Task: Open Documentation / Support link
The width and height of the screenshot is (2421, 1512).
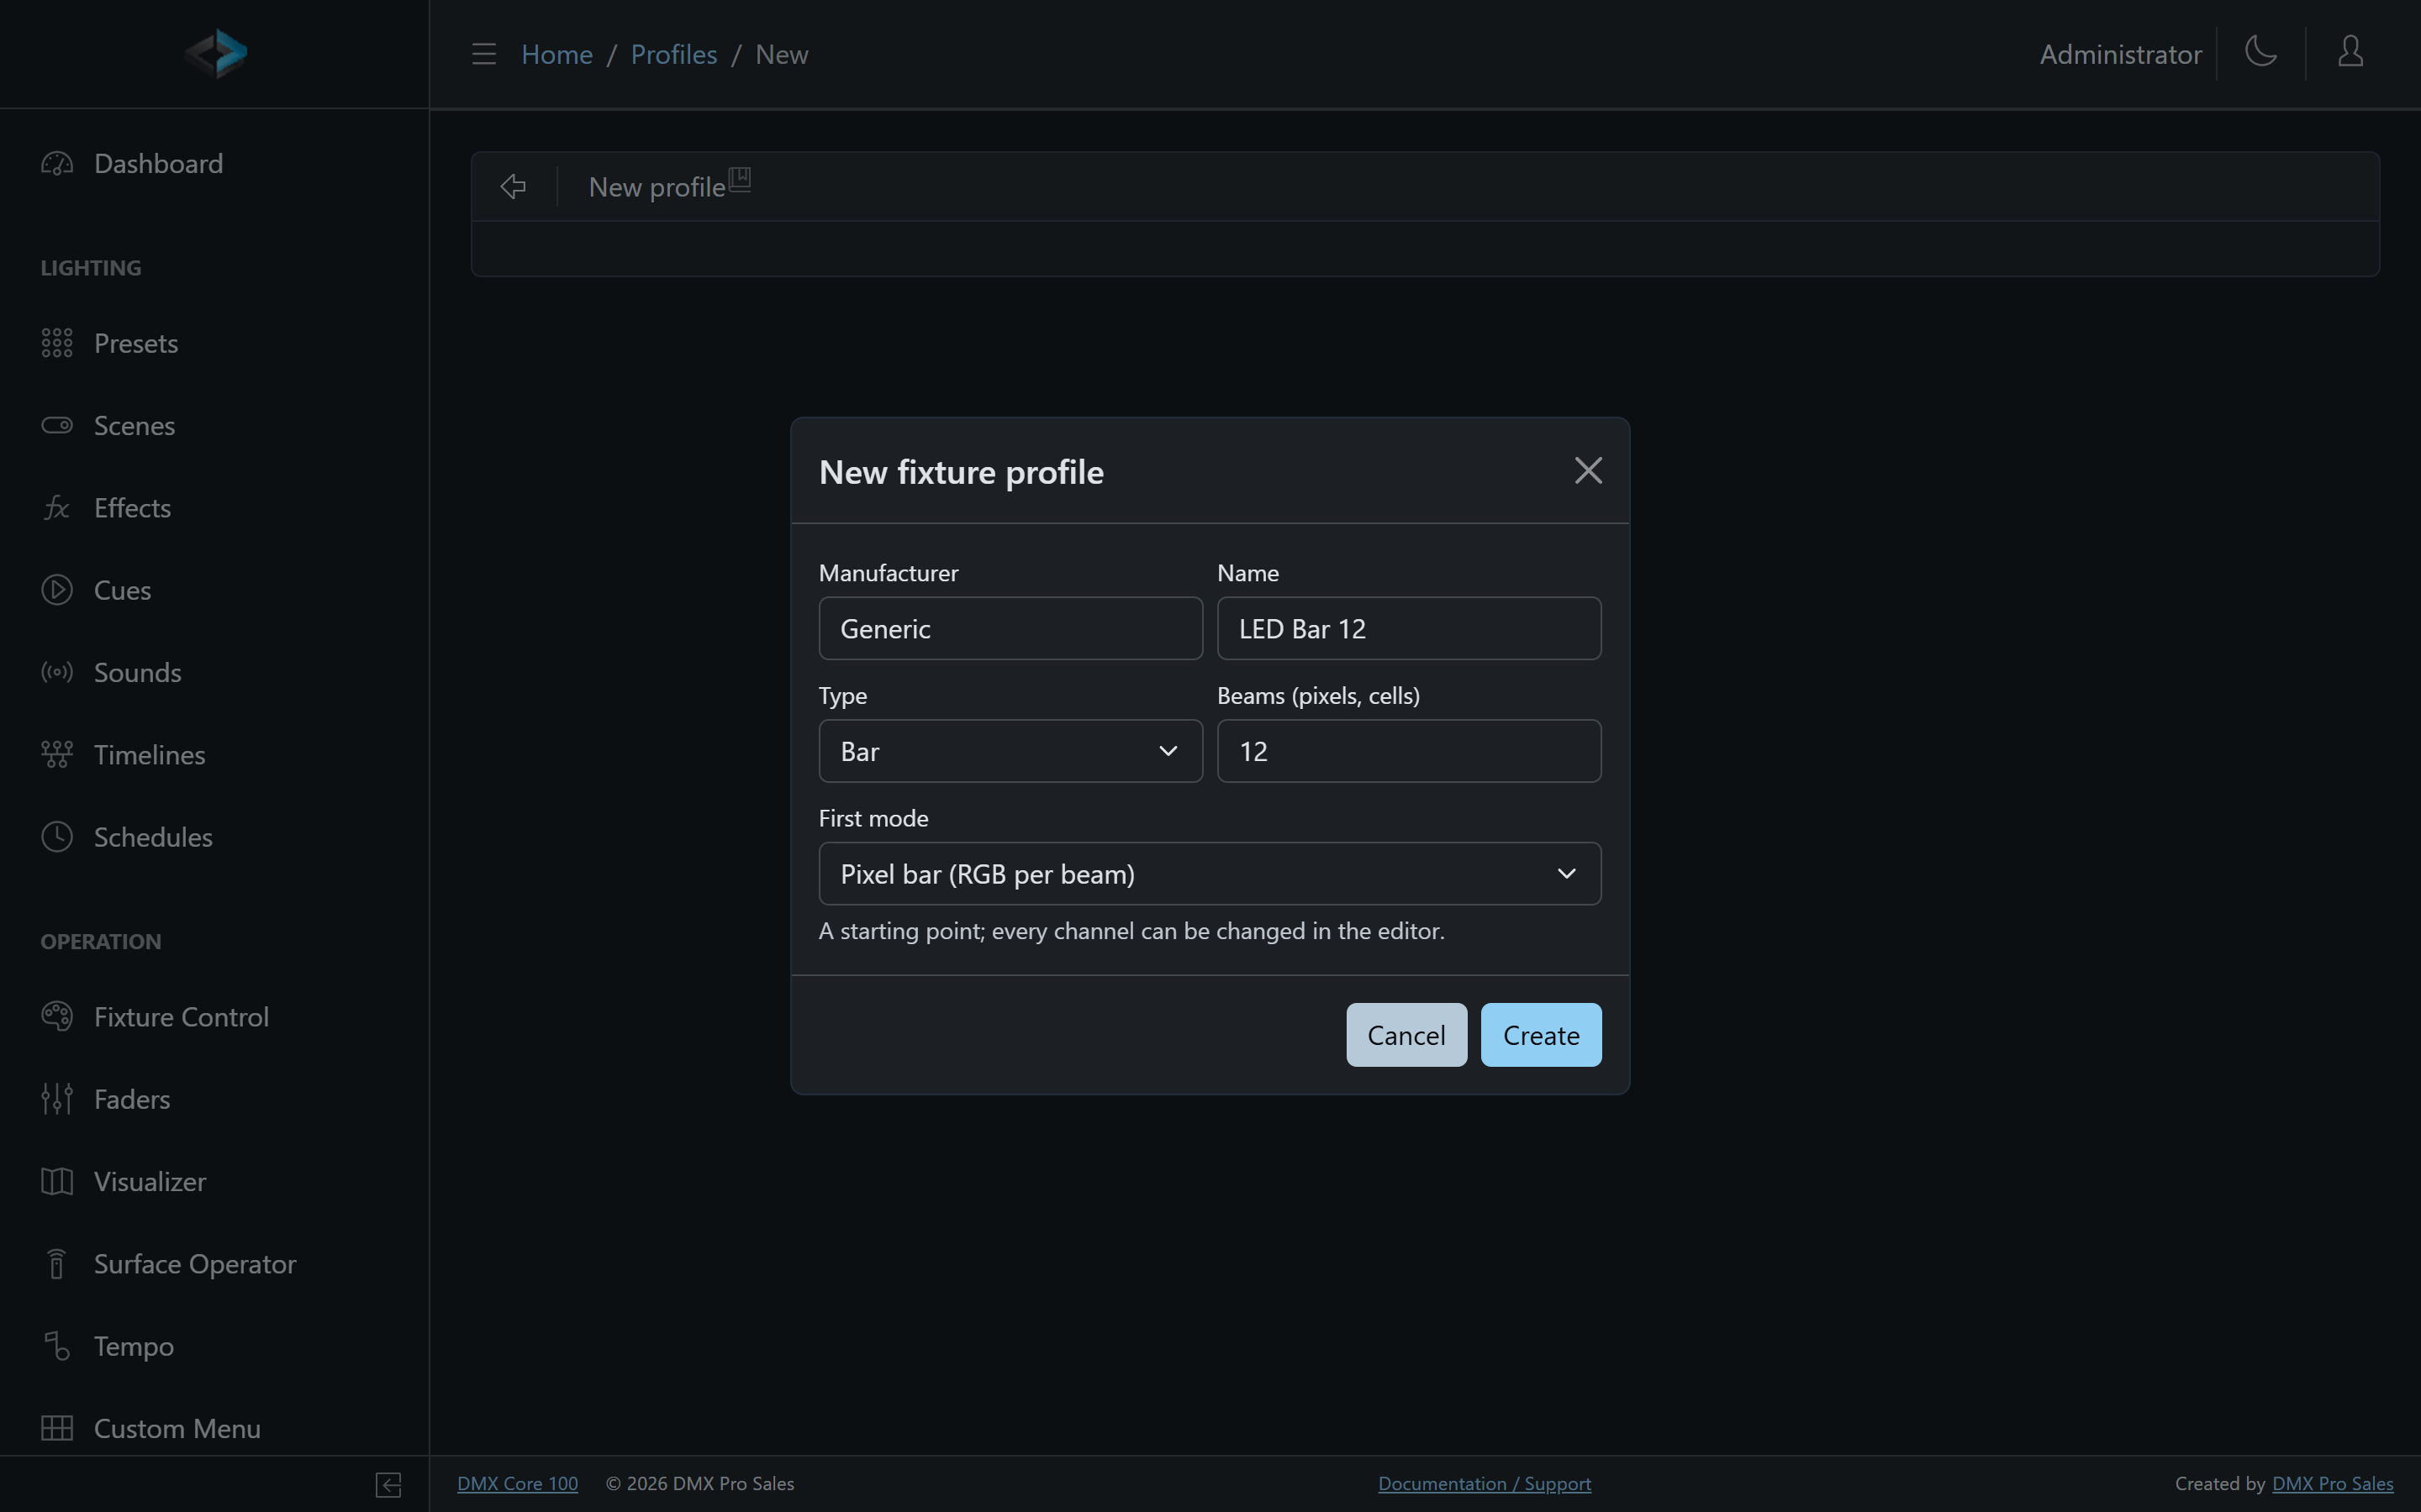Action: (x=1485, y=1484)
